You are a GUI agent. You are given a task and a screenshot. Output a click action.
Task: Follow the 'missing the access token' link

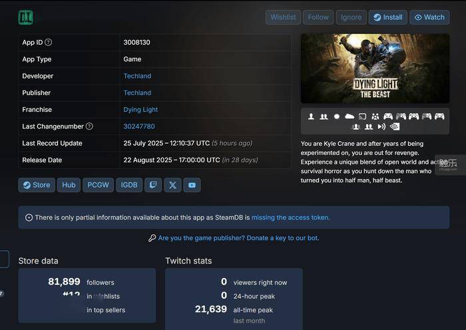tap(290, 218)
